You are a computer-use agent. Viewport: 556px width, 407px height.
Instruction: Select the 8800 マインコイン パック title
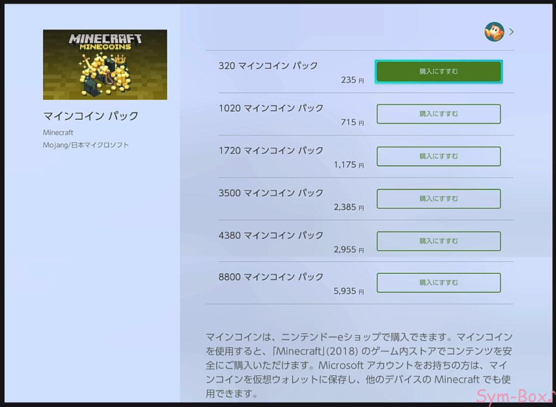[x=270, y=277]
